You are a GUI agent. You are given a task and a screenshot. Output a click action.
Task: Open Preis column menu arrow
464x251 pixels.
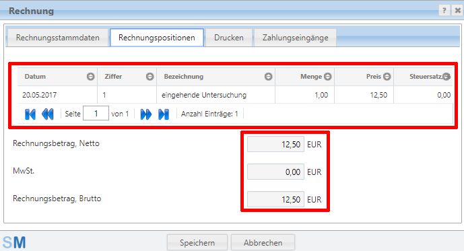pyautogui.click(x=387, y=77)
